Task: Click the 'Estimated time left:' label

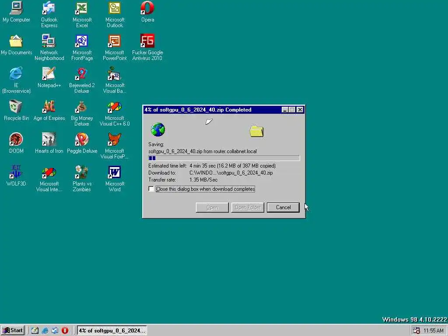Action: click(168, 166)
